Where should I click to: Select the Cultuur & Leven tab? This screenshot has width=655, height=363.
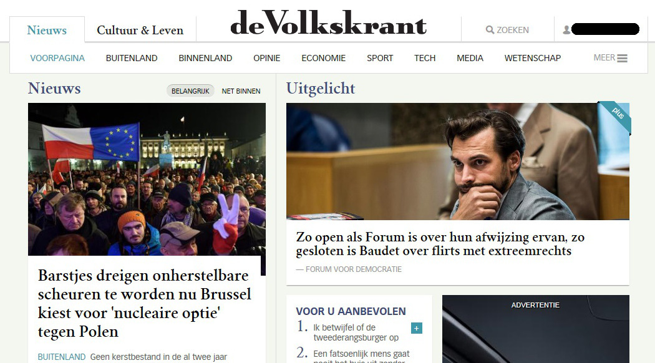click(x=140, y=30)
